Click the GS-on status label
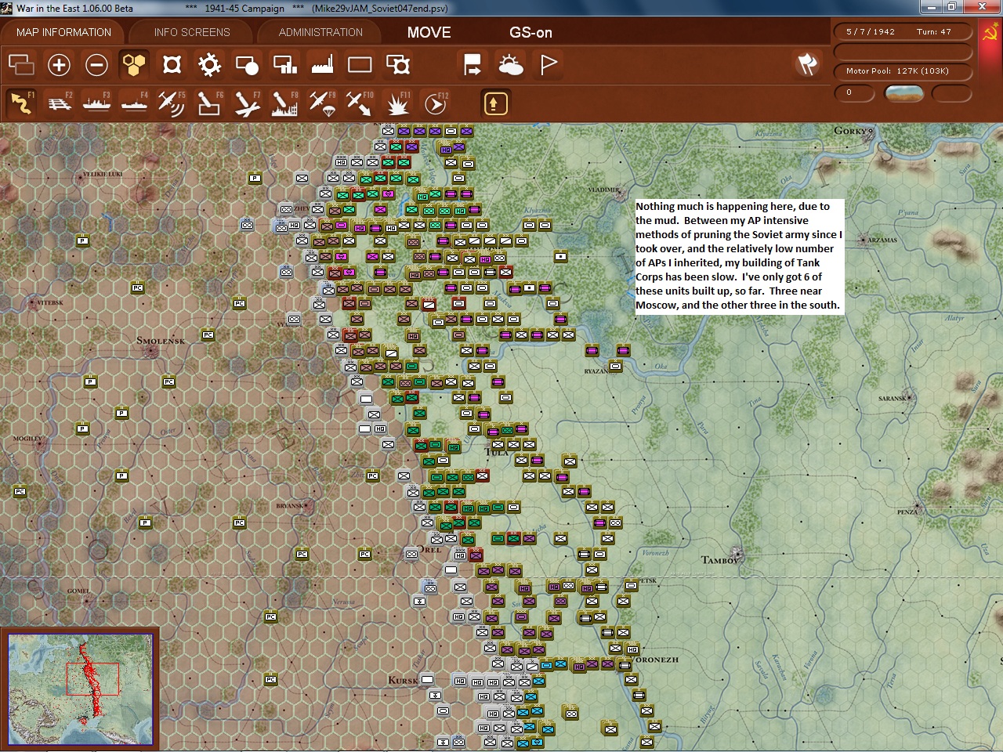Viewport: 1003px width, 752px height. (530, 32)
